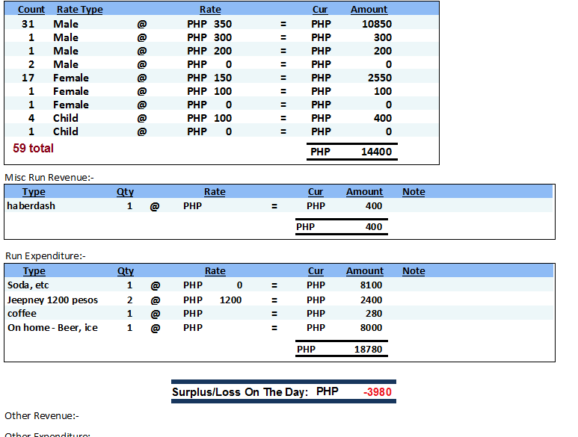
Task: Click the red -3980 loss value
Action: tap(377, 392)
